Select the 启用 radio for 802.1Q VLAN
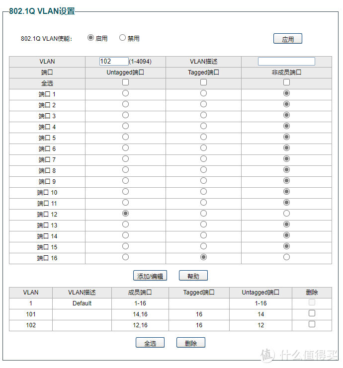The width and height of the screenshot is (343, 368). (x=90, y=38)
